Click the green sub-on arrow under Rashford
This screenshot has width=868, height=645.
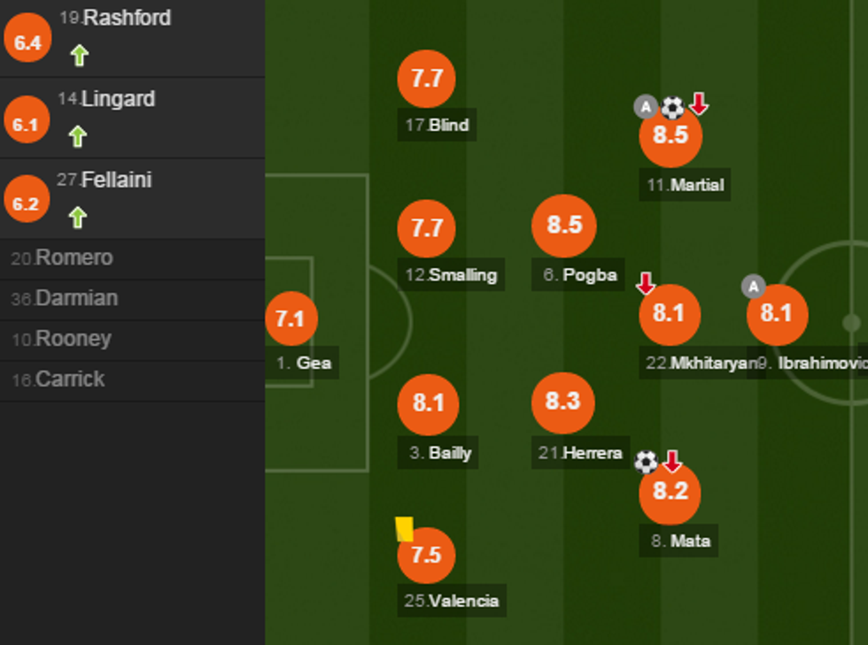click(x=79, y=56)
